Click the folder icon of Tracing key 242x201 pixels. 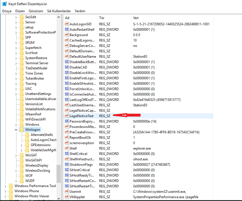[22, 84]
